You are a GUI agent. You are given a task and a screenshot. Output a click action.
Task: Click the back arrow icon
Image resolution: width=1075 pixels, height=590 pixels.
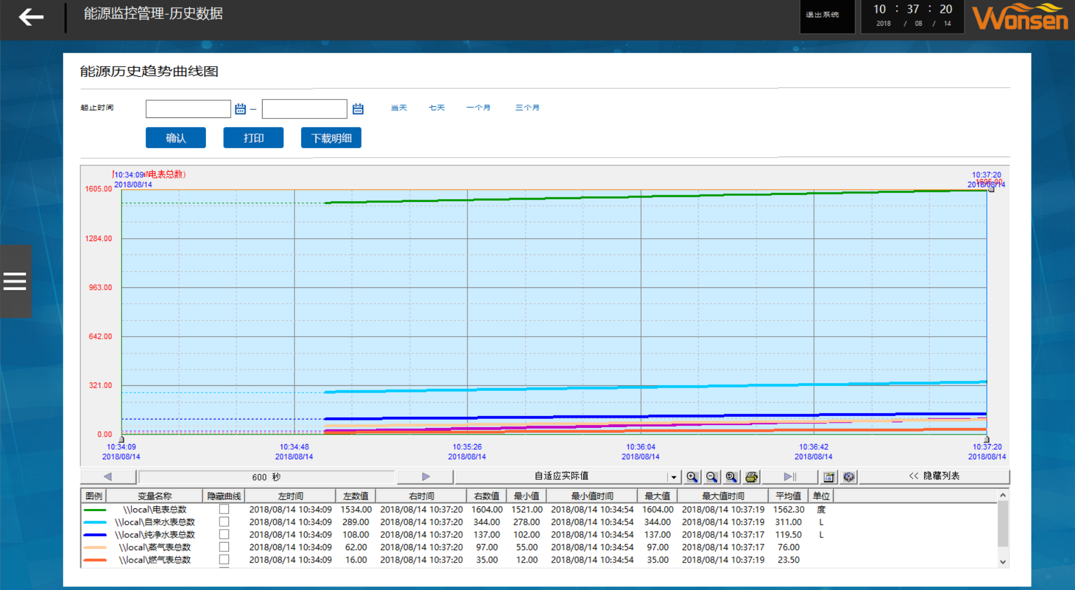[31, 17]
